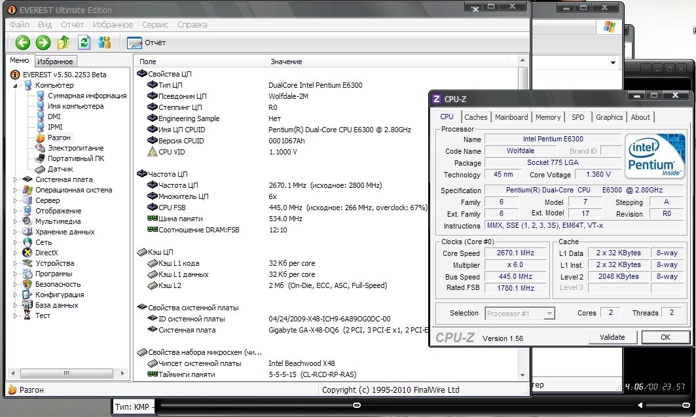Click the media player seek bar handle
696x417 pixels.
[356, 405]
